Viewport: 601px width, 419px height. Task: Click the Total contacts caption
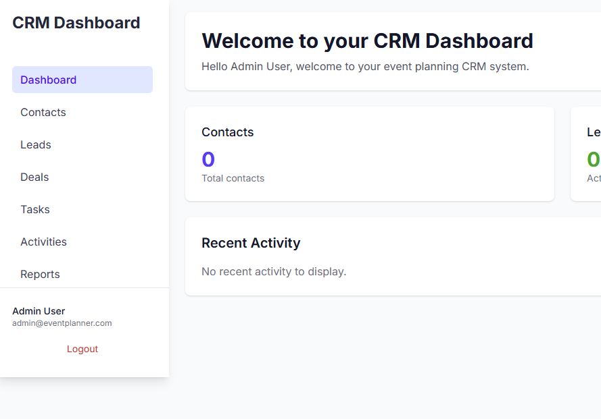tap(233, 178)
